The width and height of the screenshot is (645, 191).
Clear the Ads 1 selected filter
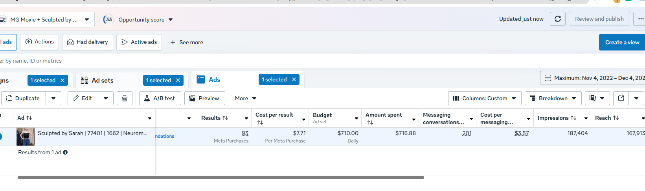[294, 79]
